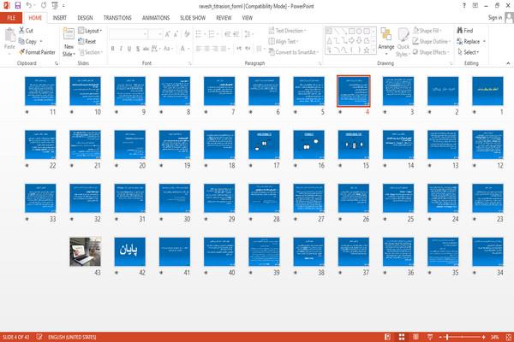The width and height of the screenshot is (514, 342).
Task: Open the Quick Styles gallery
Action: [403, 43]
